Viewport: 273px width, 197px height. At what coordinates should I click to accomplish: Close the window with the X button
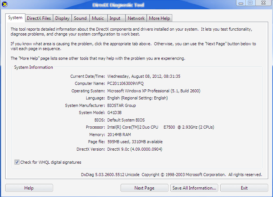264,3
